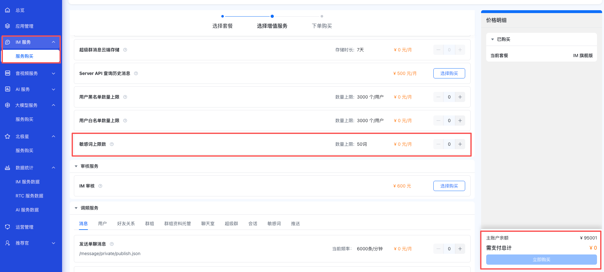Click the AI 服务 icon

(x=8, y=89)
